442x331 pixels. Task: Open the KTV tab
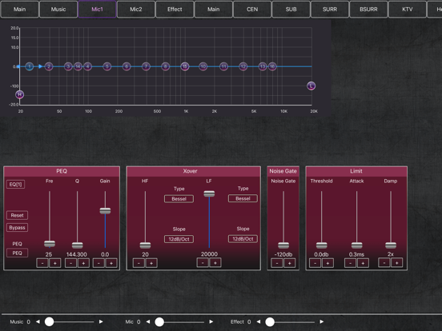pyautogui.click(x=408, y=10)
